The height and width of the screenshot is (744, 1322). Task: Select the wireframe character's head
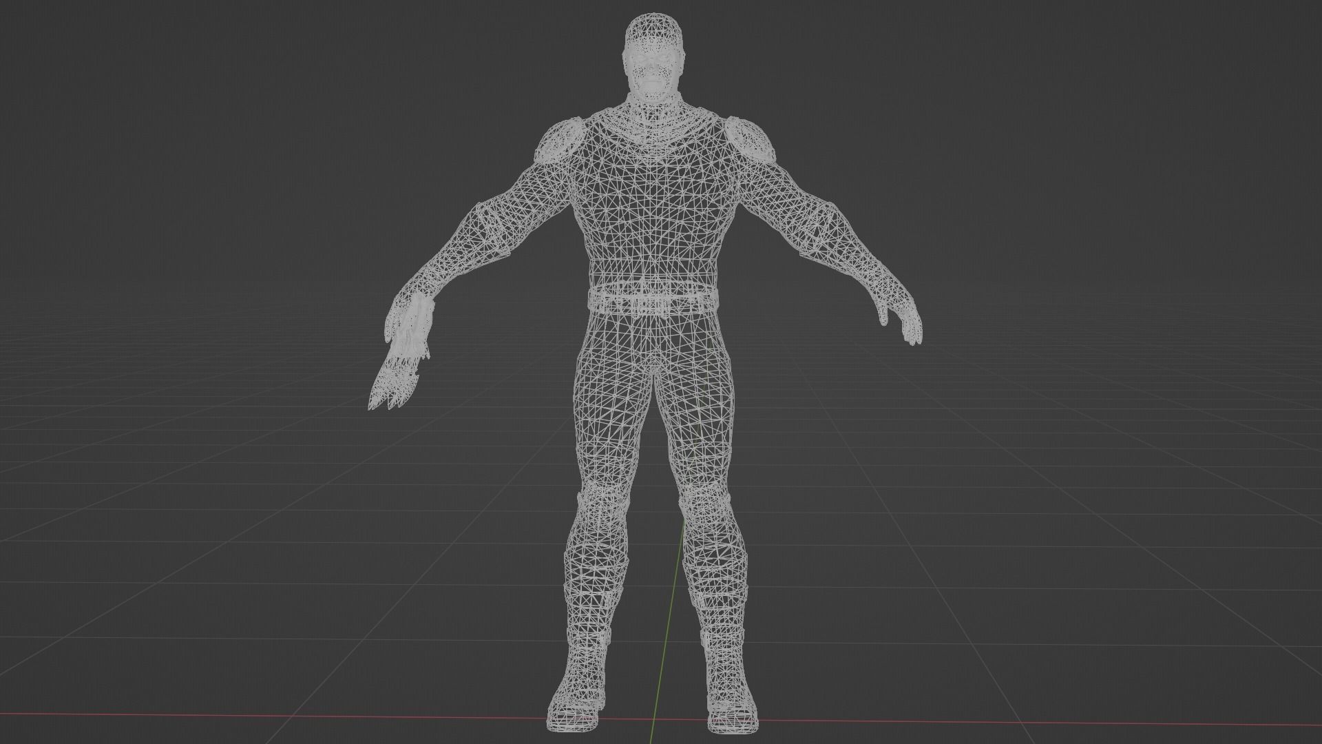(x=653, y=59)
